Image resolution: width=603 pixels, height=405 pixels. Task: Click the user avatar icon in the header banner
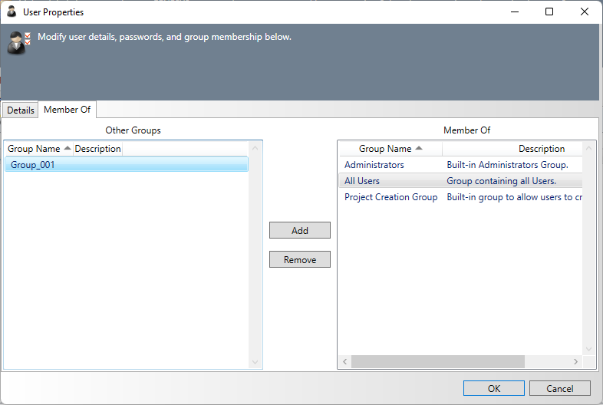(17, 43)
